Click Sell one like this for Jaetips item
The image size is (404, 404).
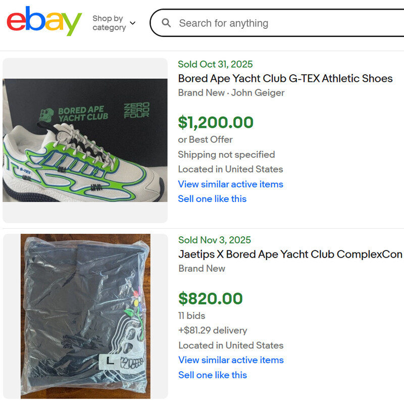213,375
